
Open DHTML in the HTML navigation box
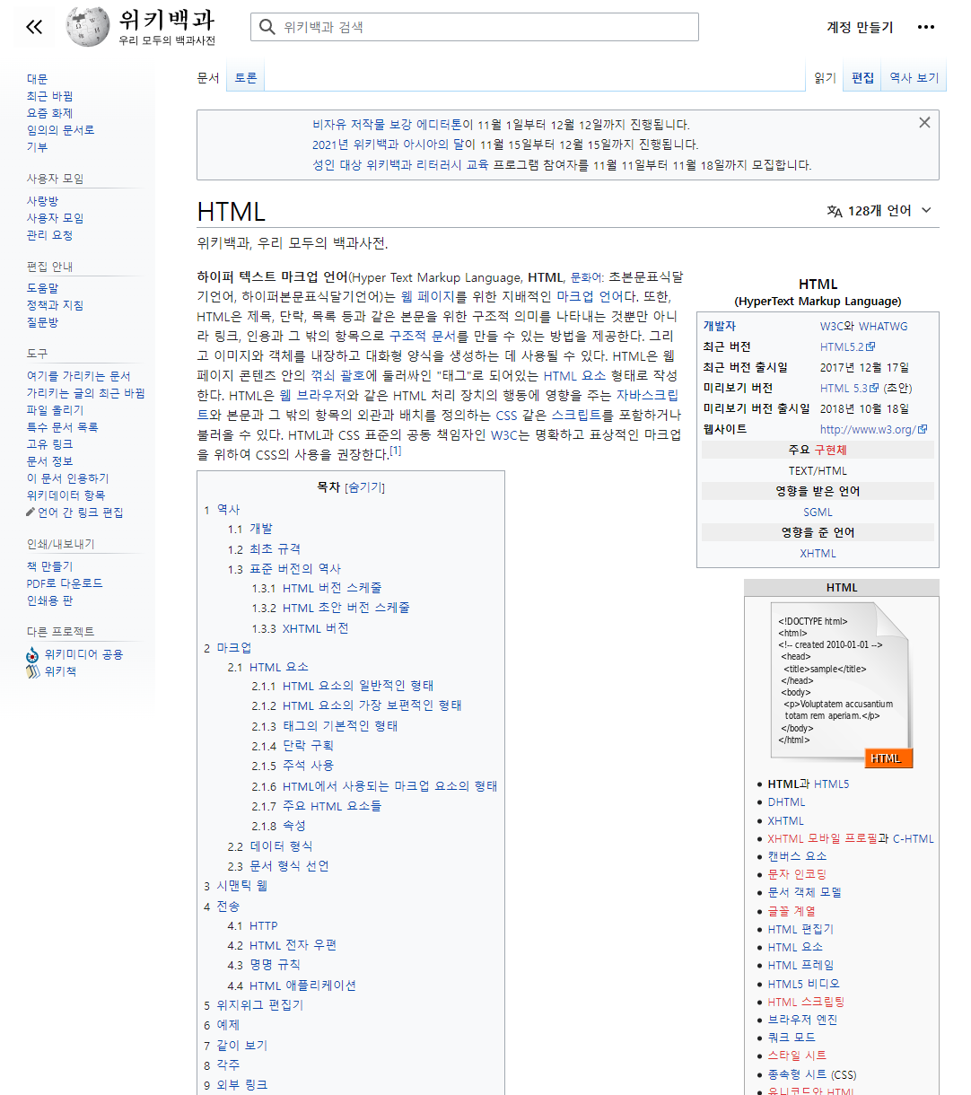(x=786, y=802)
